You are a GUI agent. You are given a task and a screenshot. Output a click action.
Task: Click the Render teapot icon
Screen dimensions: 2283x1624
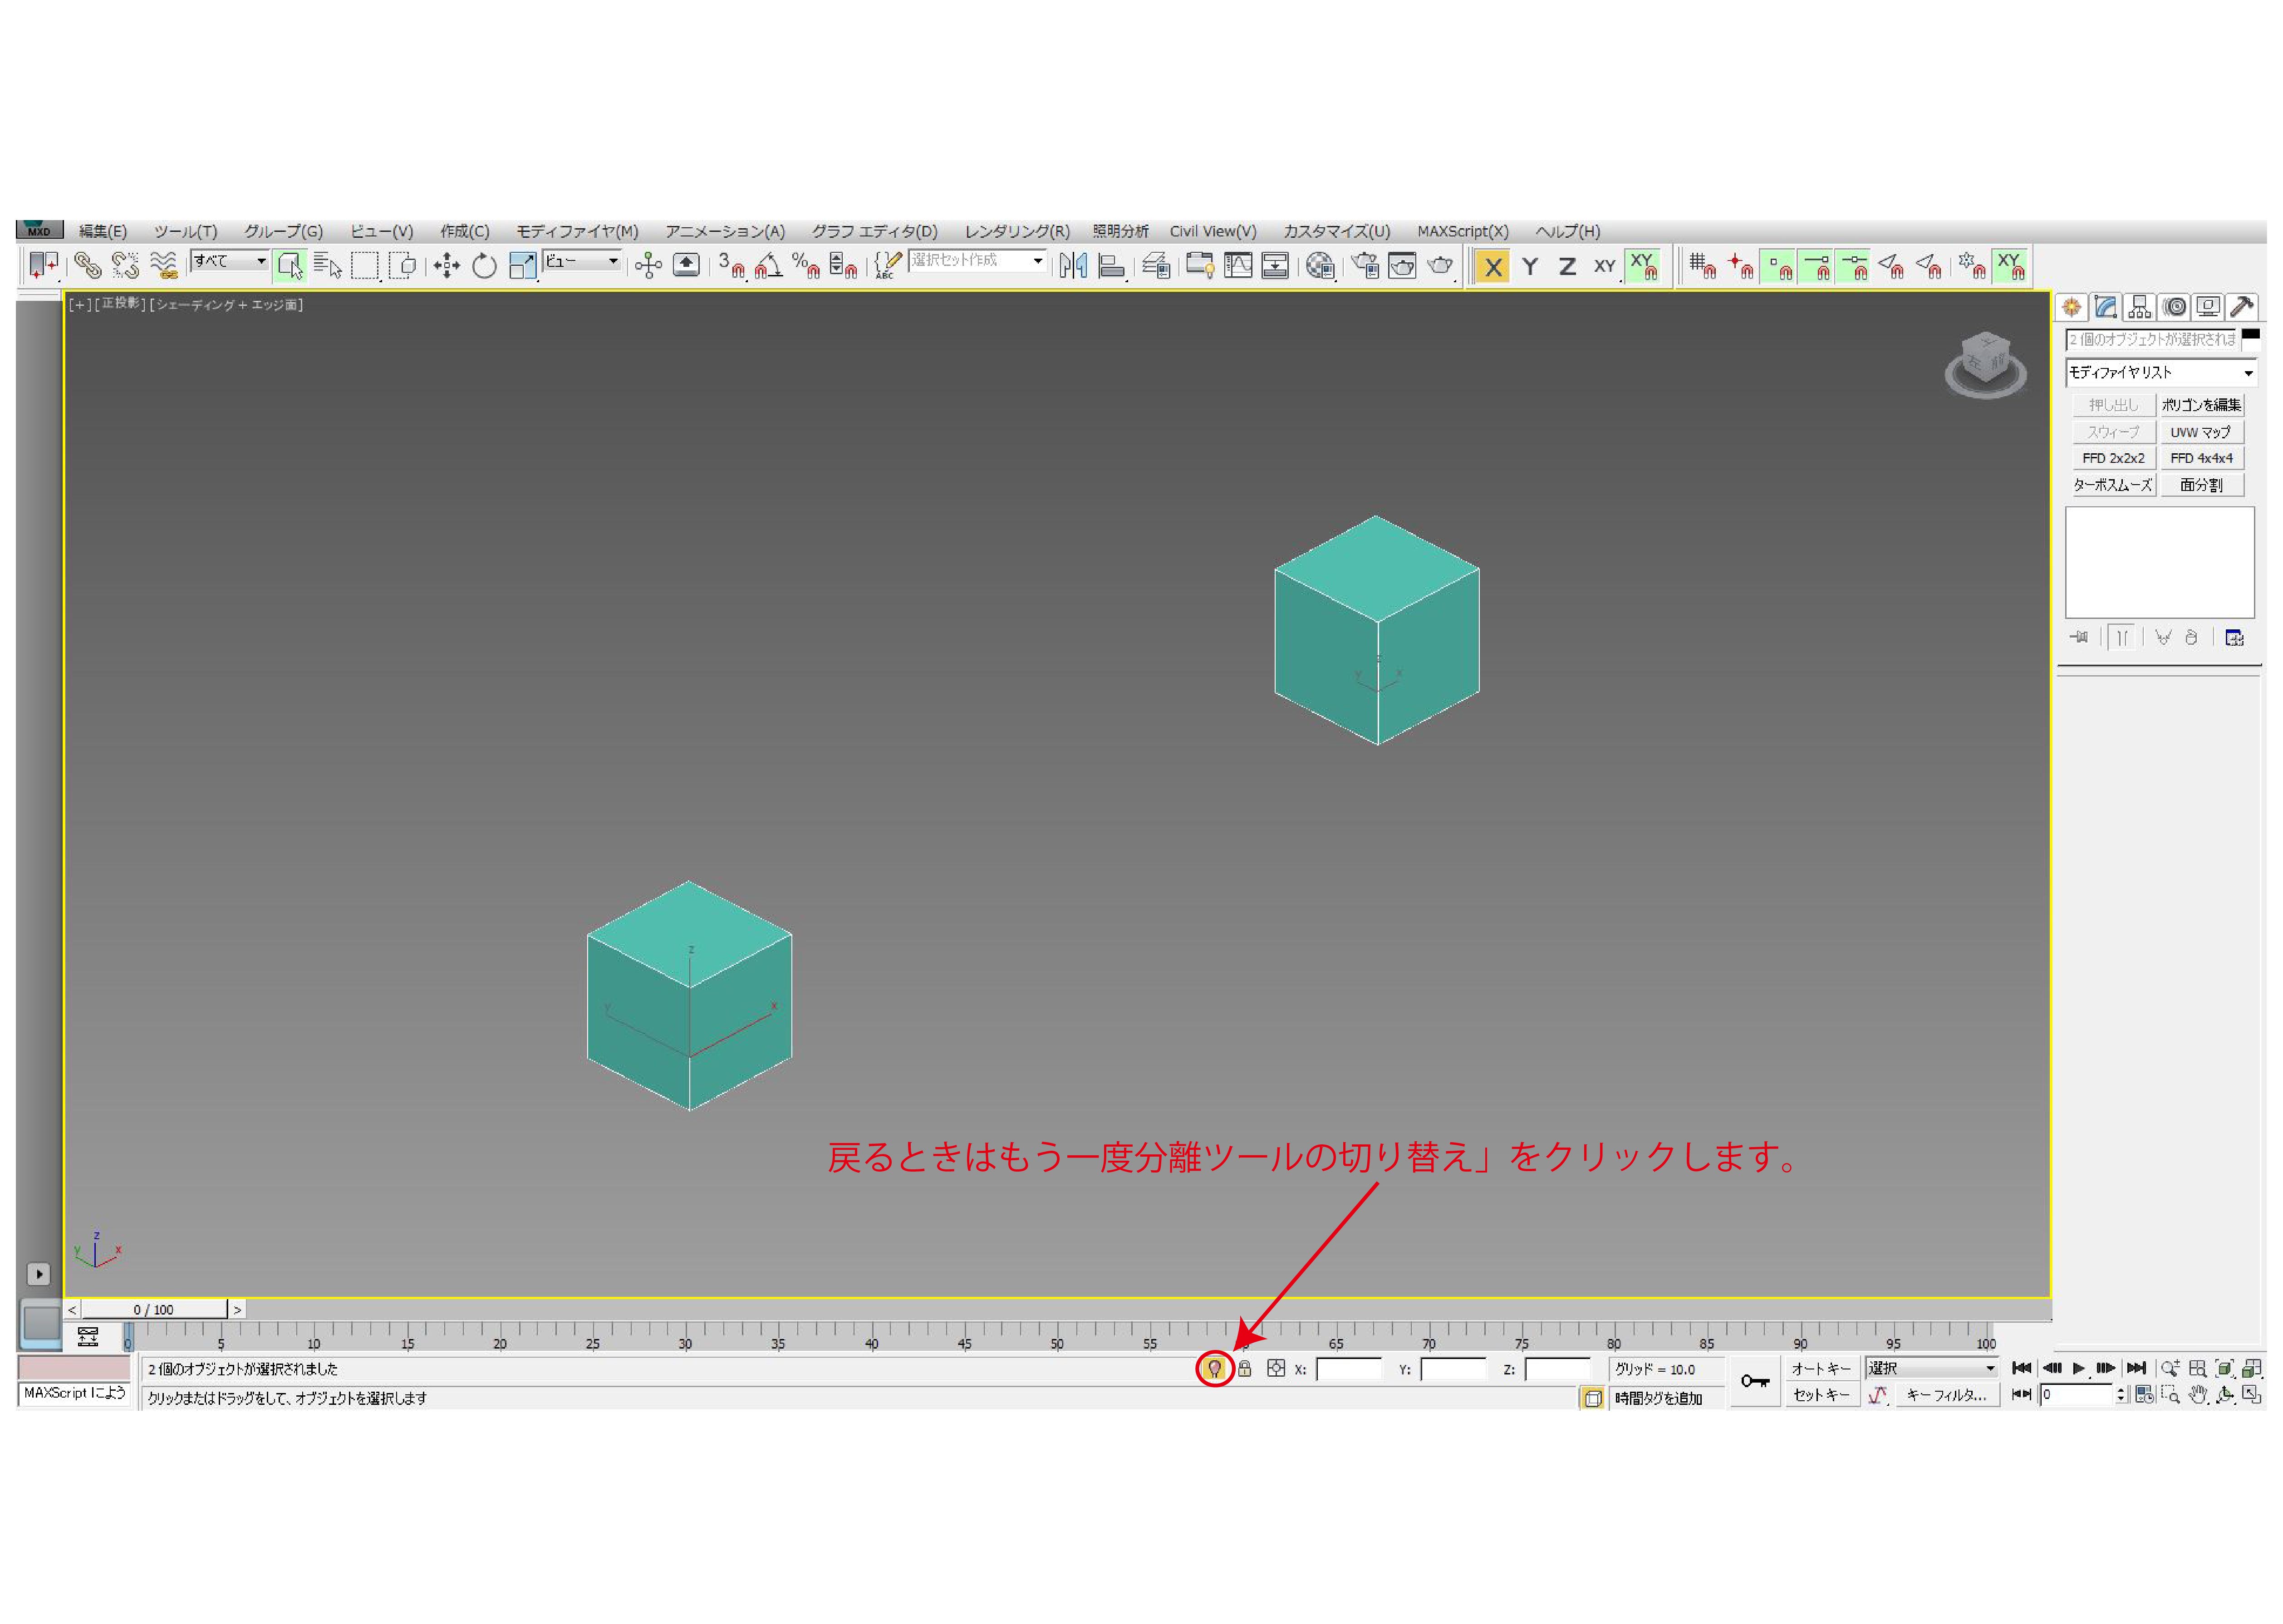click(x=1440, y=265)
